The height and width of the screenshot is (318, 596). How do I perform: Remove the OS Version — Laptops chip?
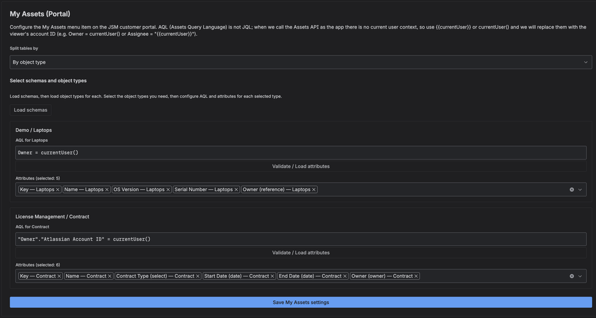coord(168,189)
